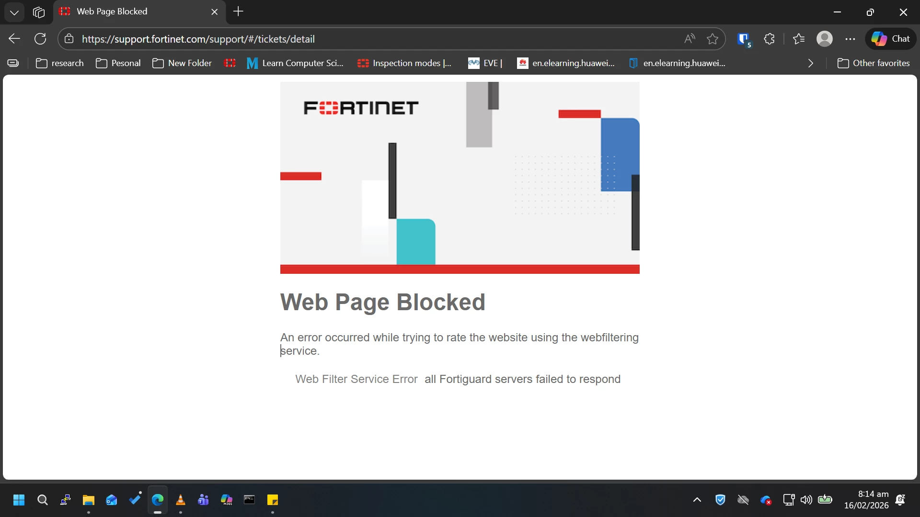Open the Windows Start menu
920x517 pixels.
click(19, 500)
